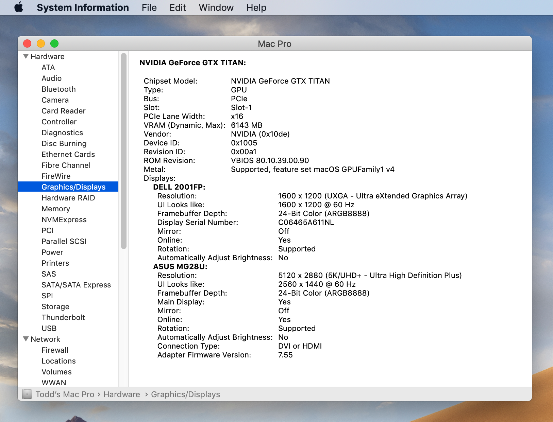This screenshot has width=553, height=422.
Task: Click the DELL 2001FP display heading
Action: (x=179, y=187)
